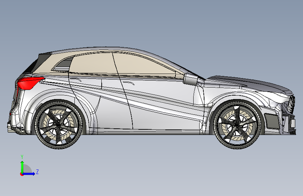
Task: Click the rear door handle
Action: (x=76, y=80)
